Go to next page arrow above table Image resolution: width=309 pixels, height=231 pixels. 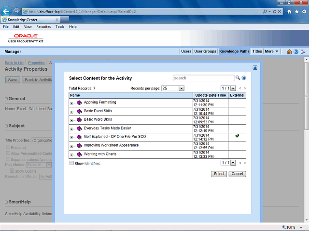pos(245,89)
